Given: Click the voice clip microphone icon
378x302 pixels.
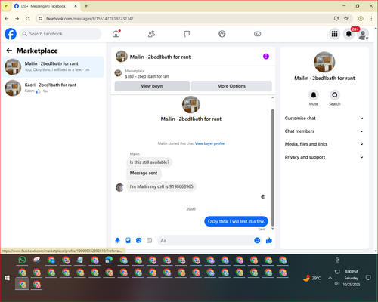Looking at the screenshot, I should pos(117,240).
